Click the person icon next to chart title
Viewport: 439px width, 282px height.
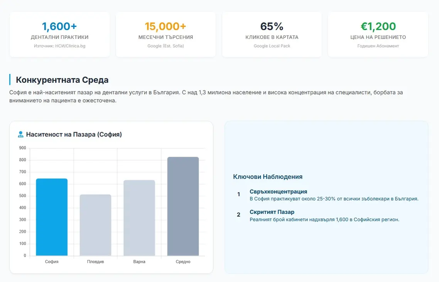pyautogui.click(x=21, y=134)
